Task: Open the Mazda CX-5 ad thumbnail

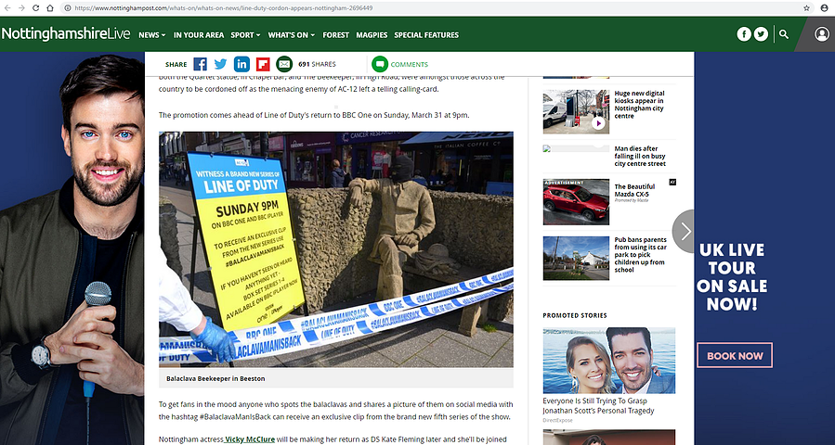Action: click(576, 202)
